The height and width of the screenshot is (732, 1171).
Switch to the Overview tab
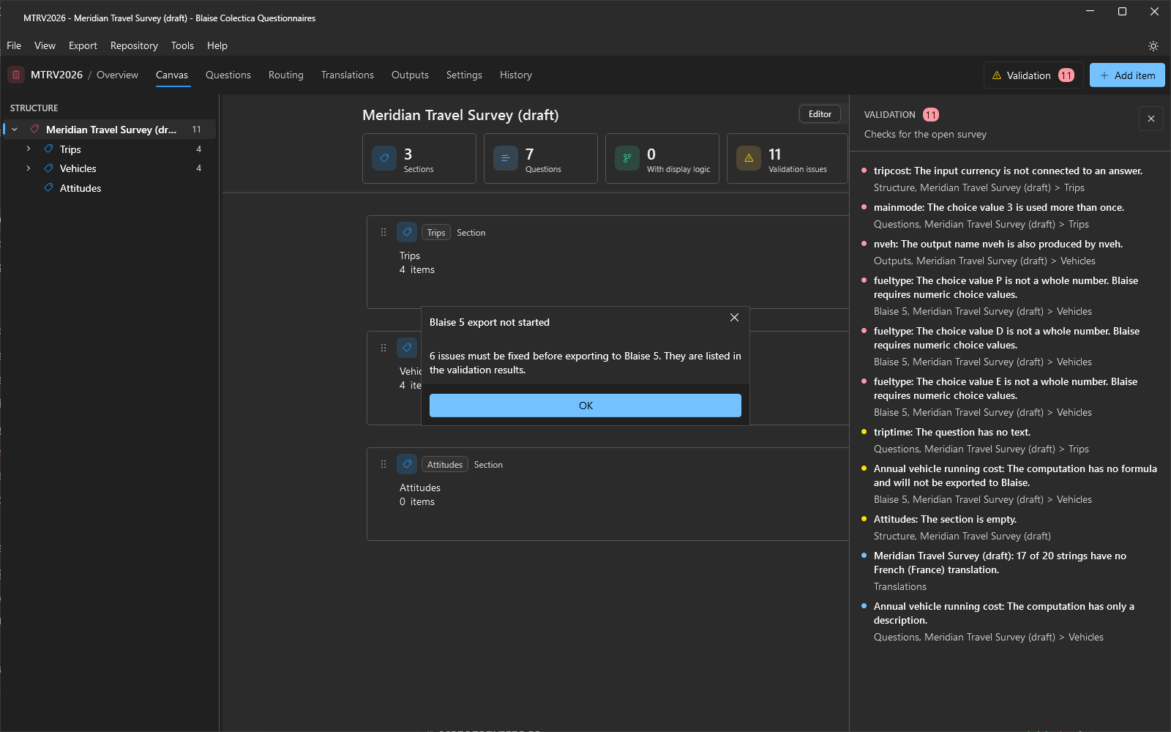point(117,75)
